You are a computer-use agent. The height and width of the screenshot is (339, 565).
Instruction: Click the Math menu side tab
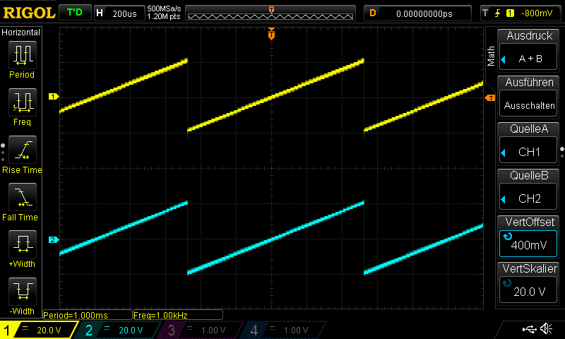coord(491,56)
